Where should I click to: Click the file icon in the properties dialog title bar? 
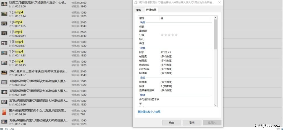point(136,2)
